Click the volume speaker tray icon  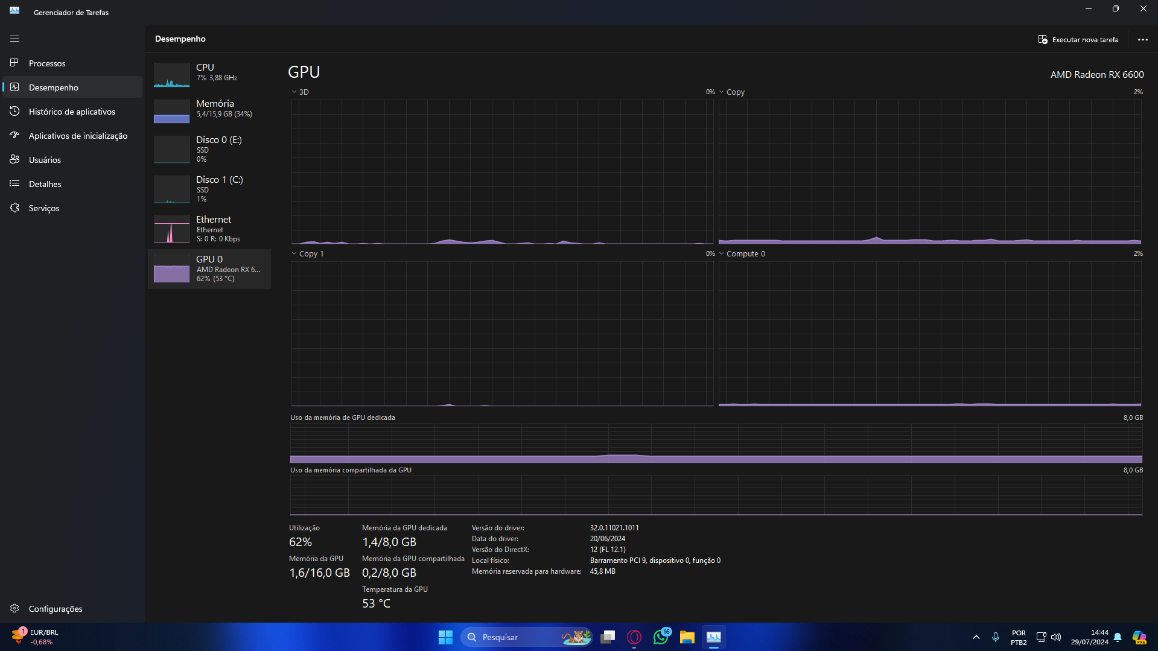point(1056,637)
